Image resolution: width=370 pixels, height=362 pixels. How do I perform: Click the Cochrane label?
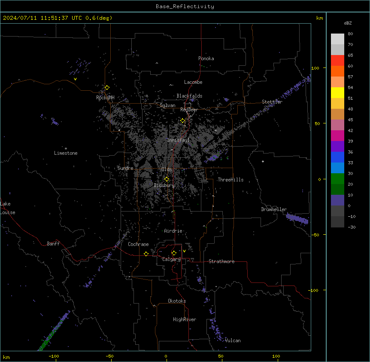[138, 244]
